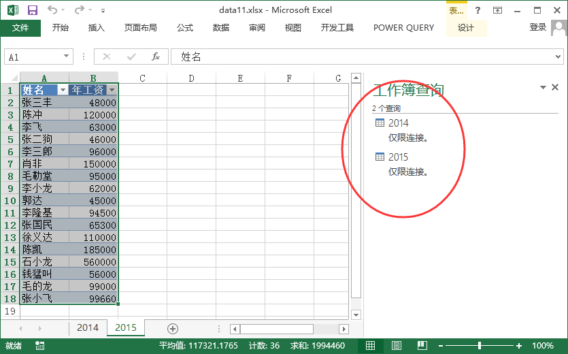Click cell containing 钱猛叫
The width and height of the screenshot is (568, 354).
click(45, 274)
